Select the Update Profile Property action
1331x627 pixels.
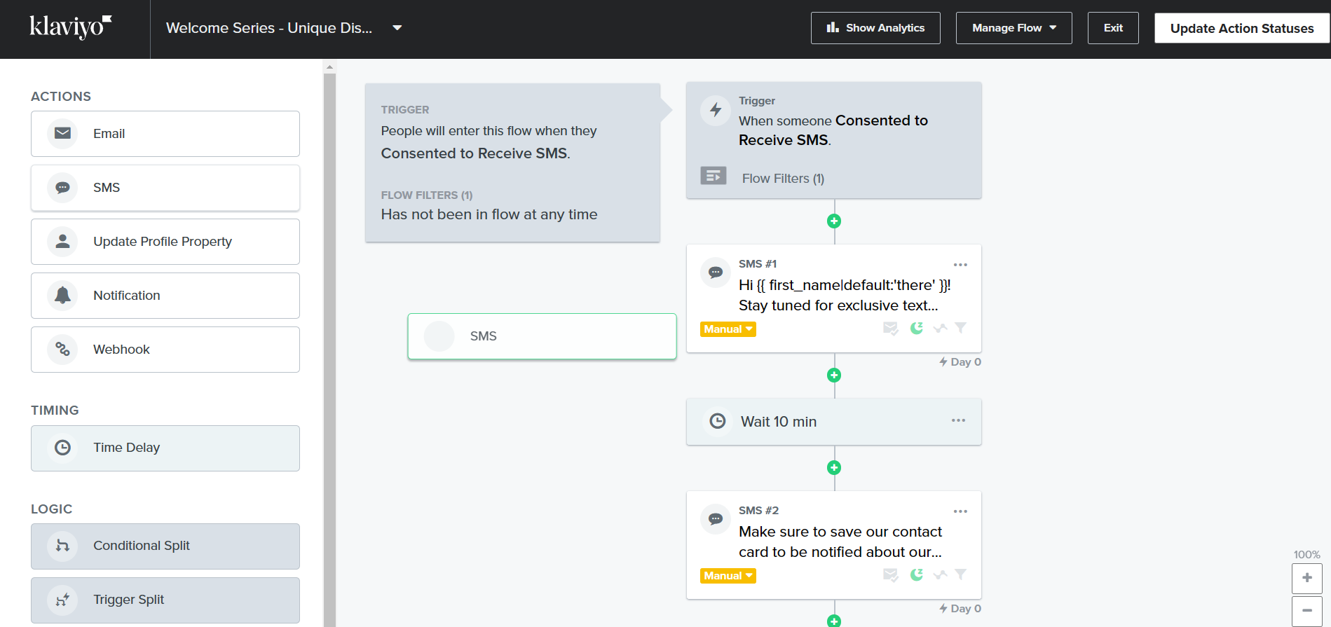pyautogui.click(x=165, y=242)
